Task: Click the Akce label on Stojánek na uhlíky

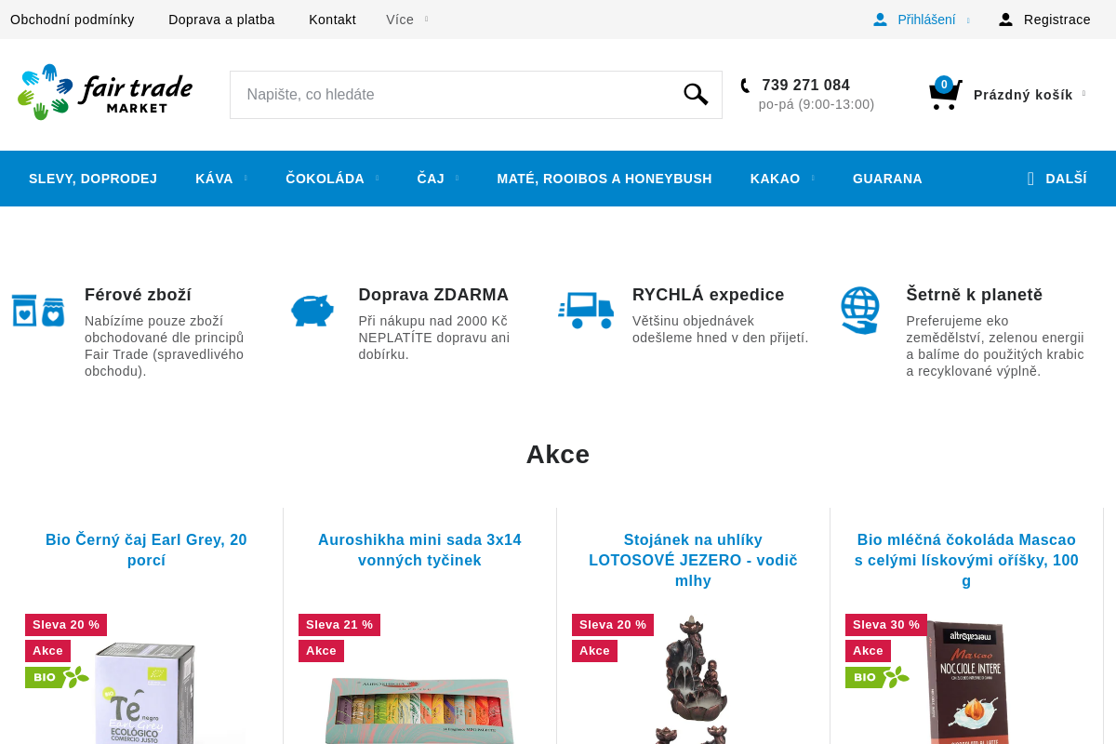Action: tap(594, 651)
